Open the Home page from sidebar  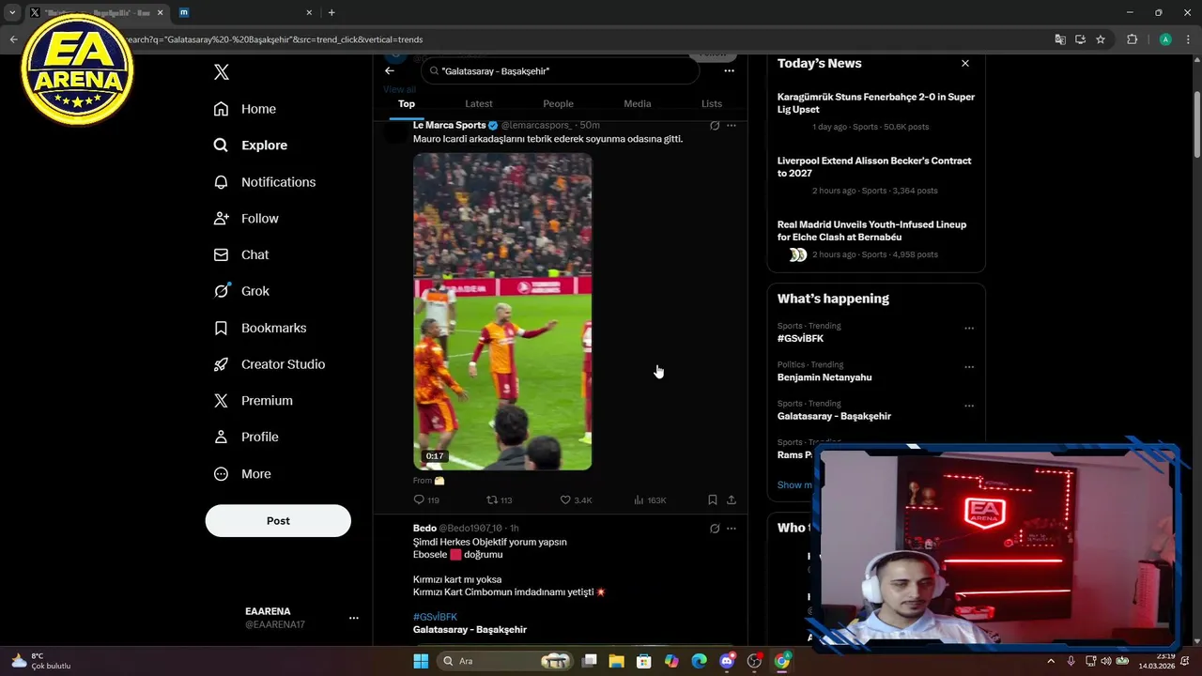tap(245, 109)
